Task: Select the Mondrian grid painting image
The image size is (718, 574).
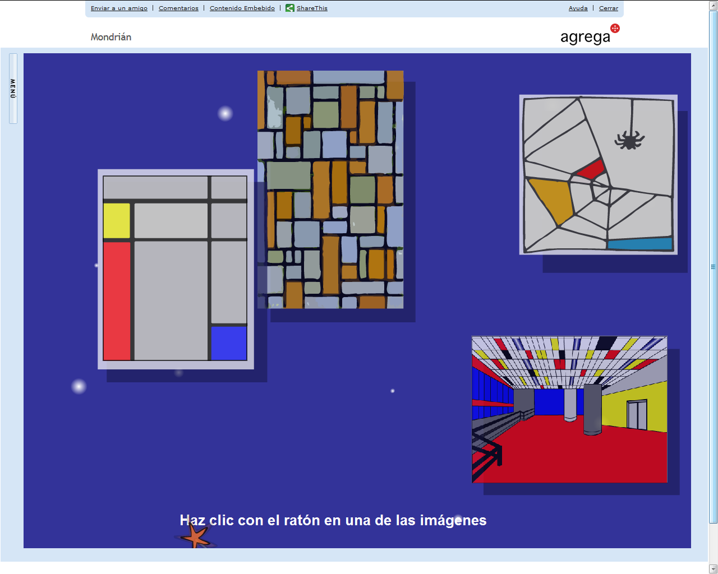Action: click(x=176, y=269)
